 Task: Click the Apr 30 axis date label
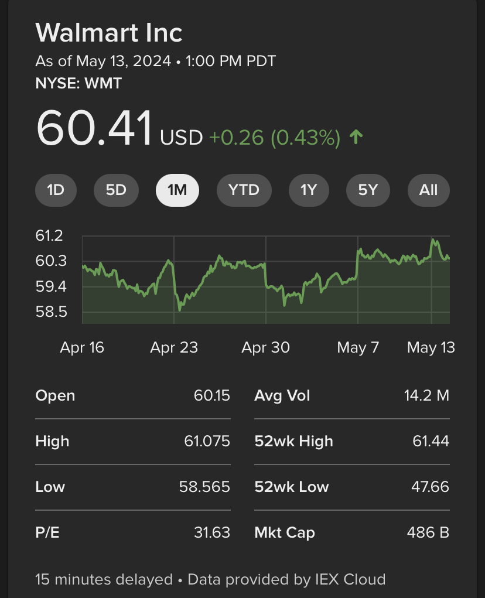266,347
